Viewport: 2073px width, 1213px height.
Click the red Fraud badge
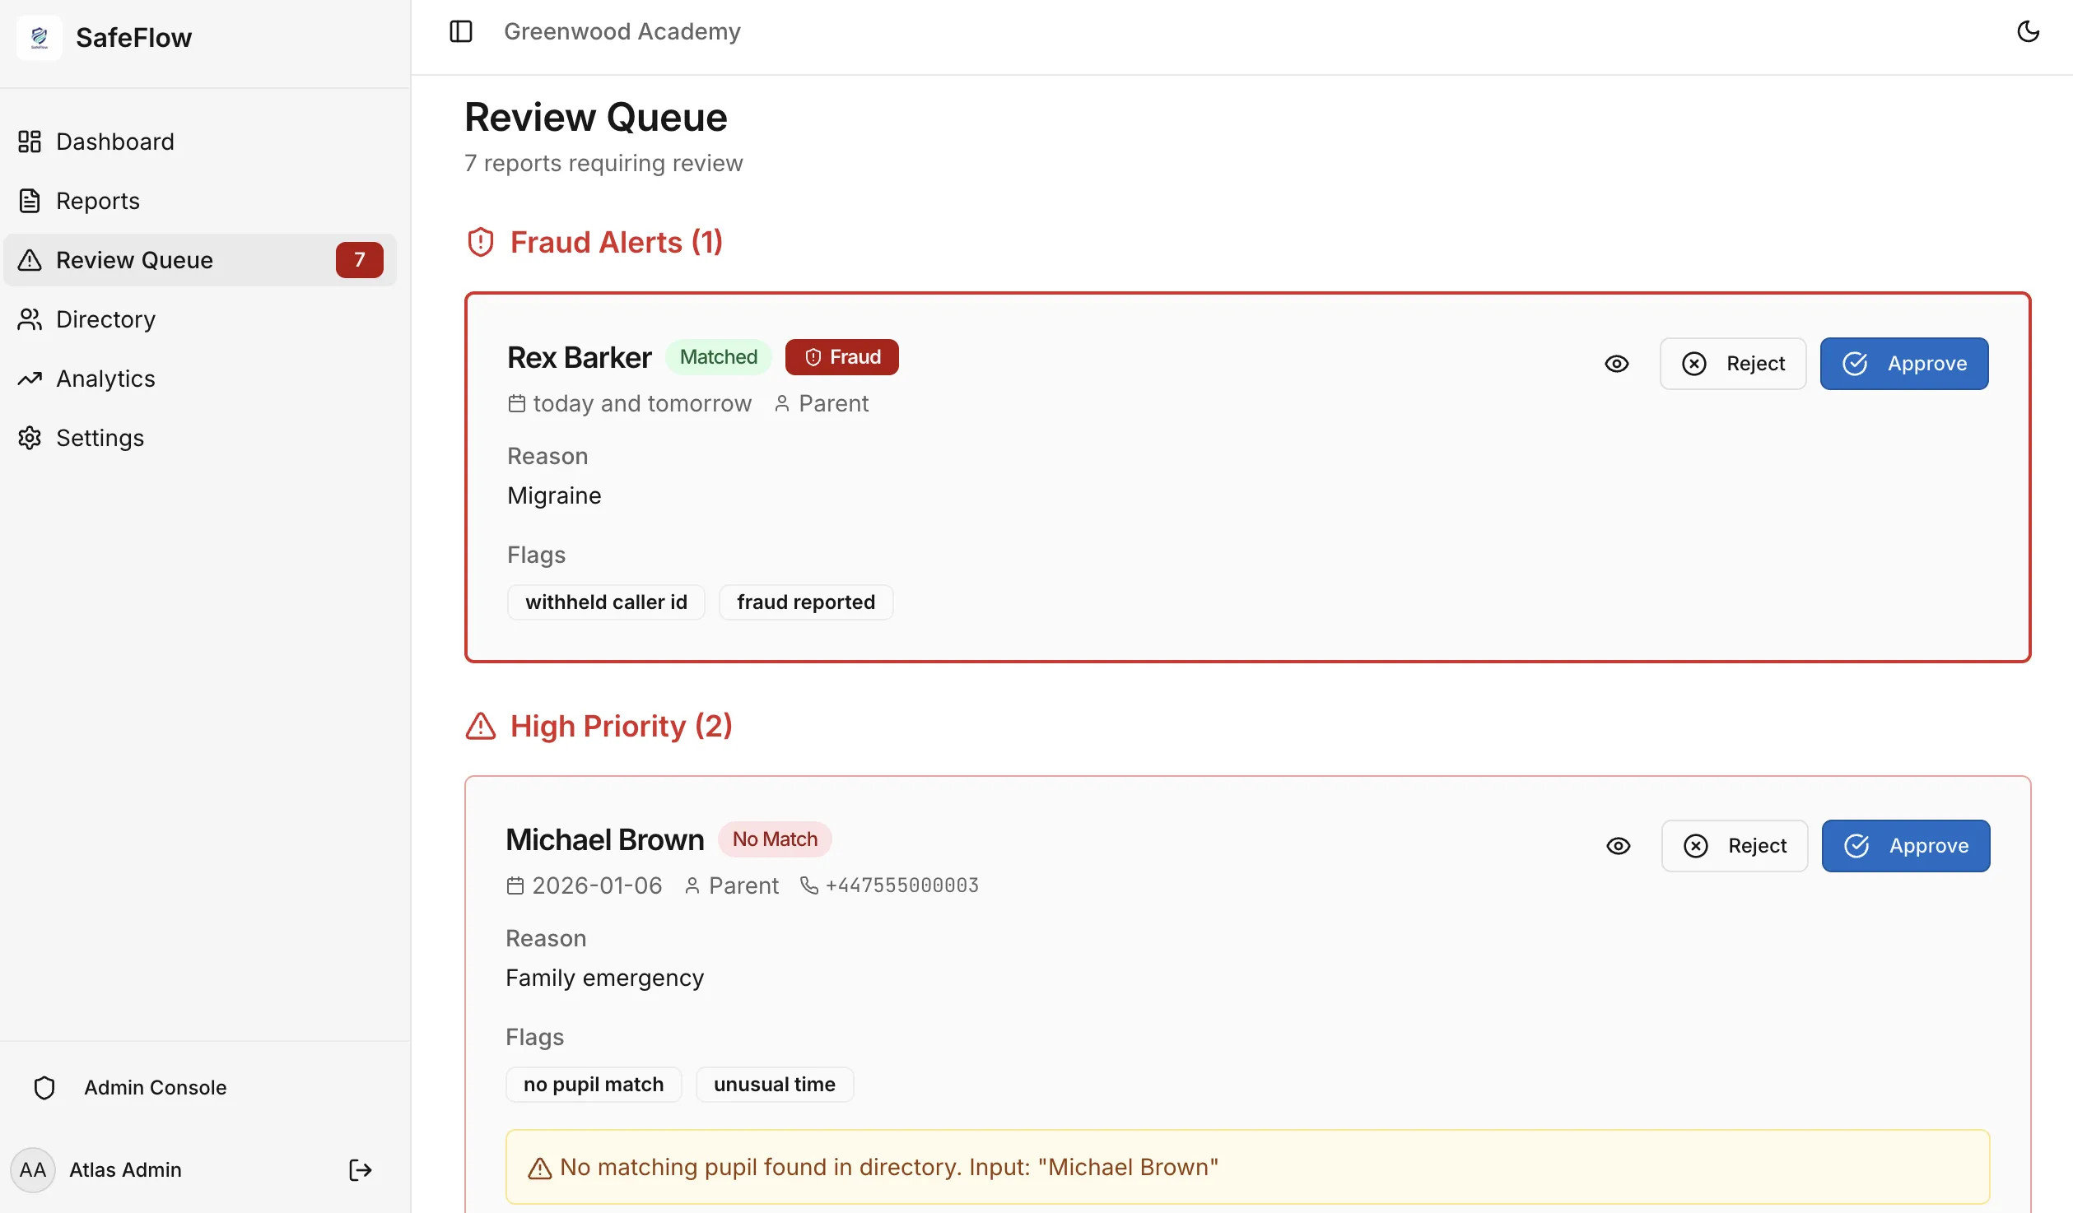coord(841,357)
